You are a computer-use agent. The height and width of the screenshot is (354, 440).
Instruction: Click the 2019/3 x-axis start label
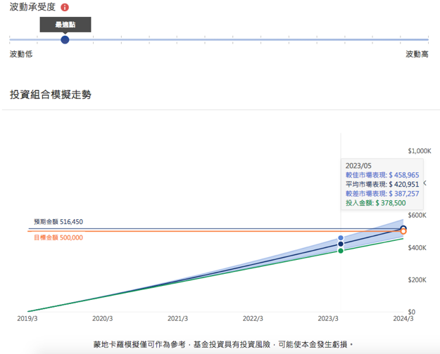coord(27,318)
